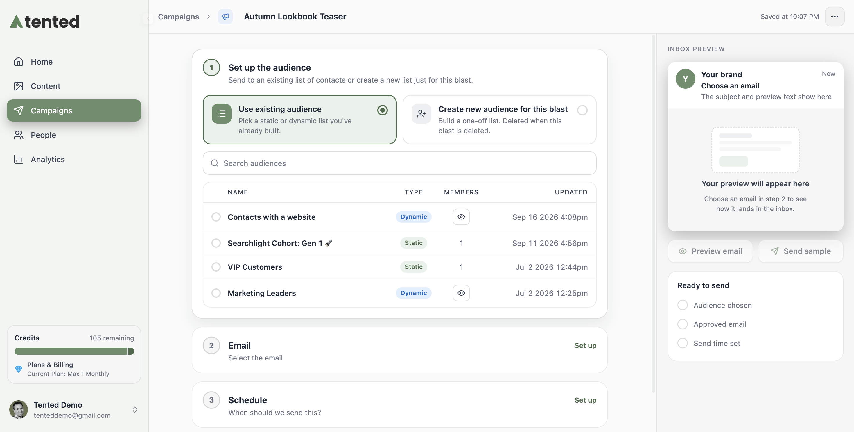Screen dimensions: 854x432
Task: Click the diamond Plans & Billing icon
Action: pos(19,369)
